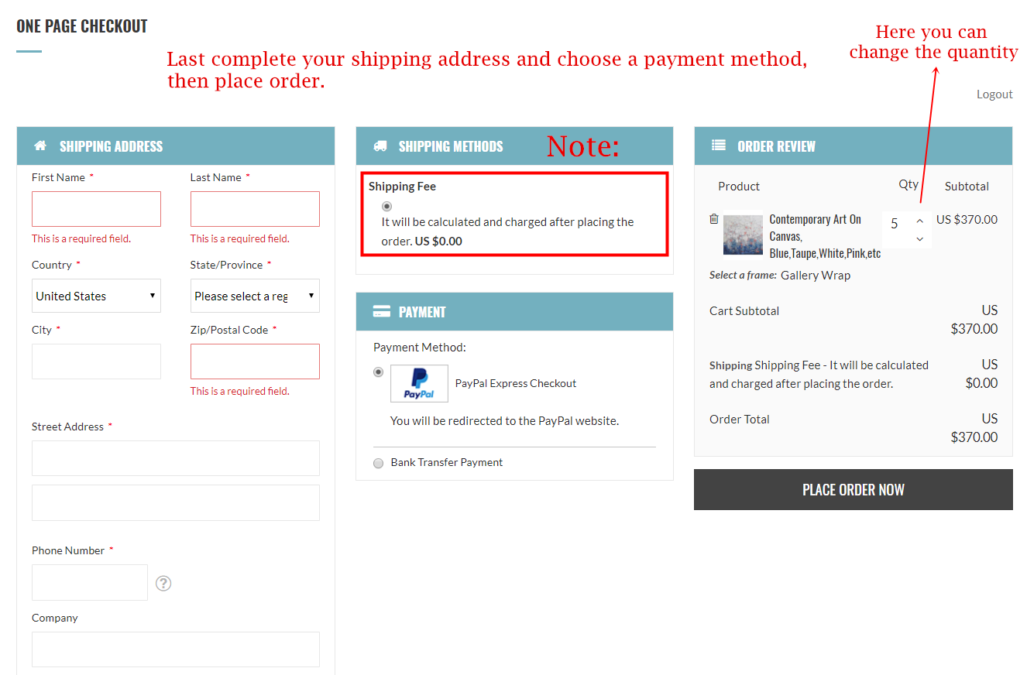This screenshot has width=1027, height=675.
Task: Click the credit card icon on Payment header
Action: pos(382,310)
